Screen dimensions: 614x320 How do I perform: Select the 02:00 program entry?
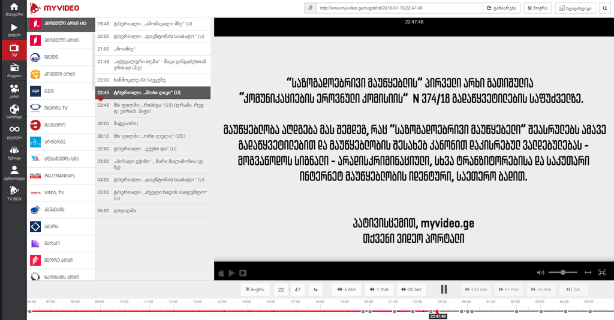(x=153, y=149)
